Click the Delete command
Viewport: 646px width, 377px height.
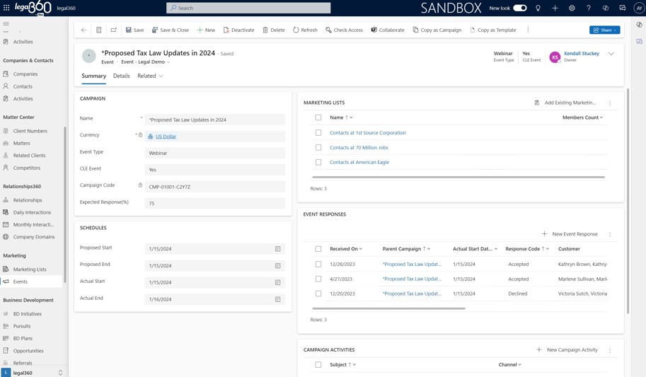click(x=274, y=30)
